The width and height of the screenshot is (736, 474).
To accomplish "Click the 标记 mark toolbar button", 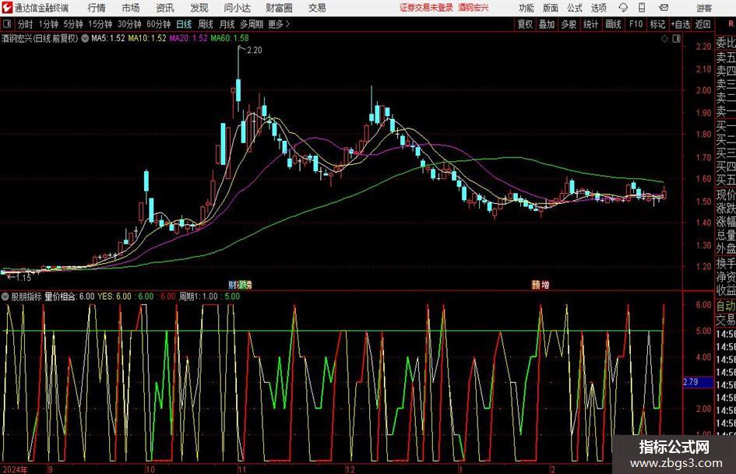I will 657,24.
